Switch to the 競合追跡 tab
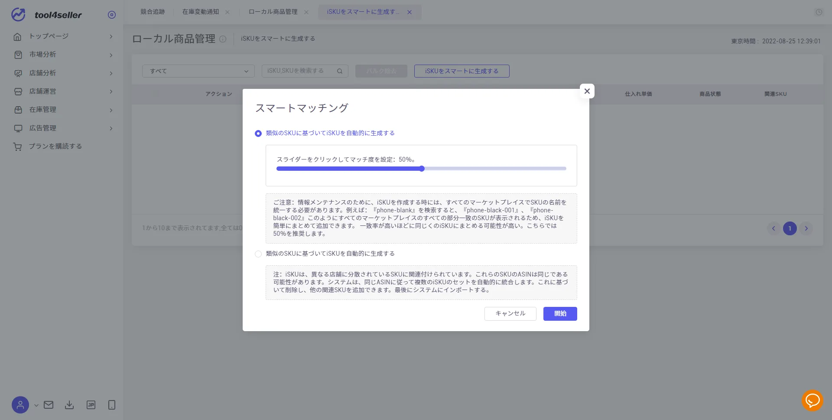The width and height of the screenshot is (832, 420). pyautogui.click(x=153, y=12)
